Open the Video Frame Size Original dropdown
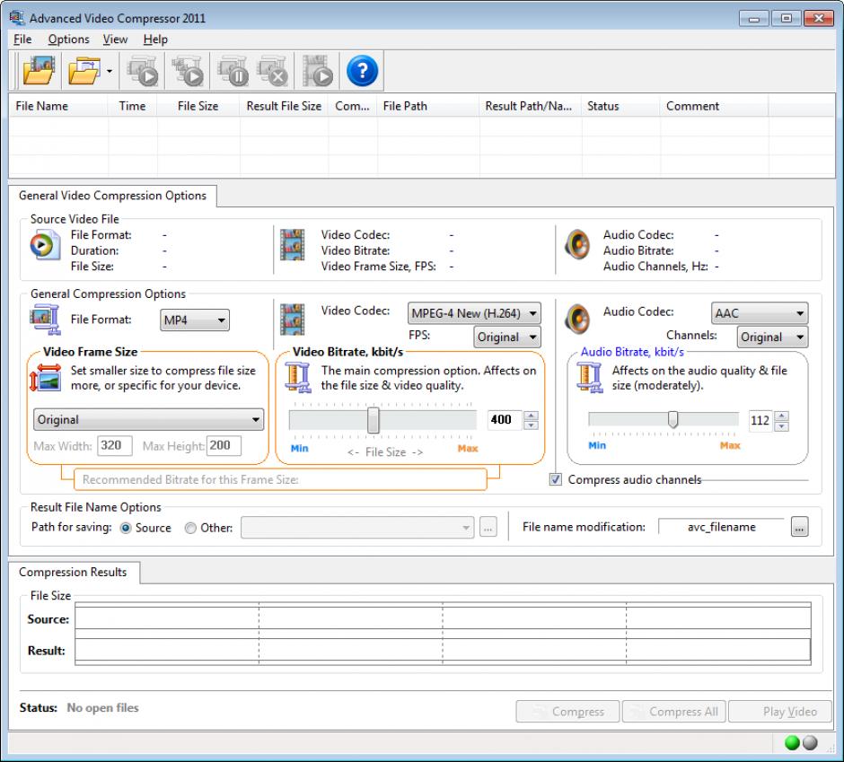This screenshot has width=844, height=762. [x=148, y=420]
